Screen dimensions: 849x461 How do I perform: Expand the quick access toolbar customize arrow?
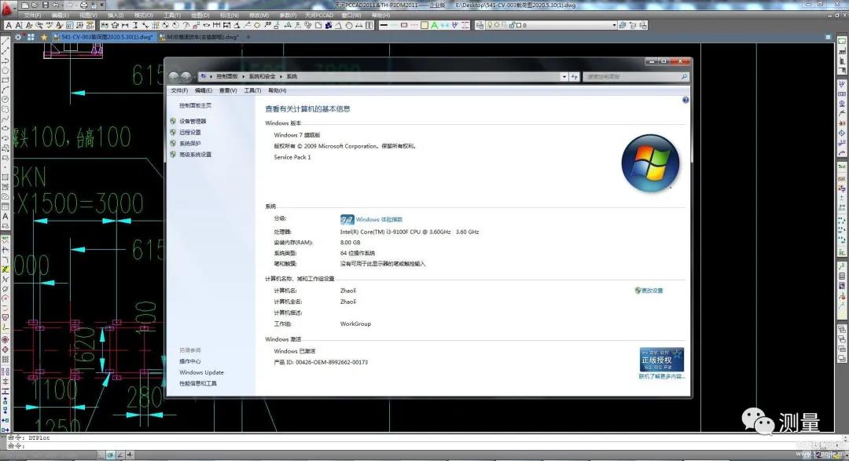(101, 5)
